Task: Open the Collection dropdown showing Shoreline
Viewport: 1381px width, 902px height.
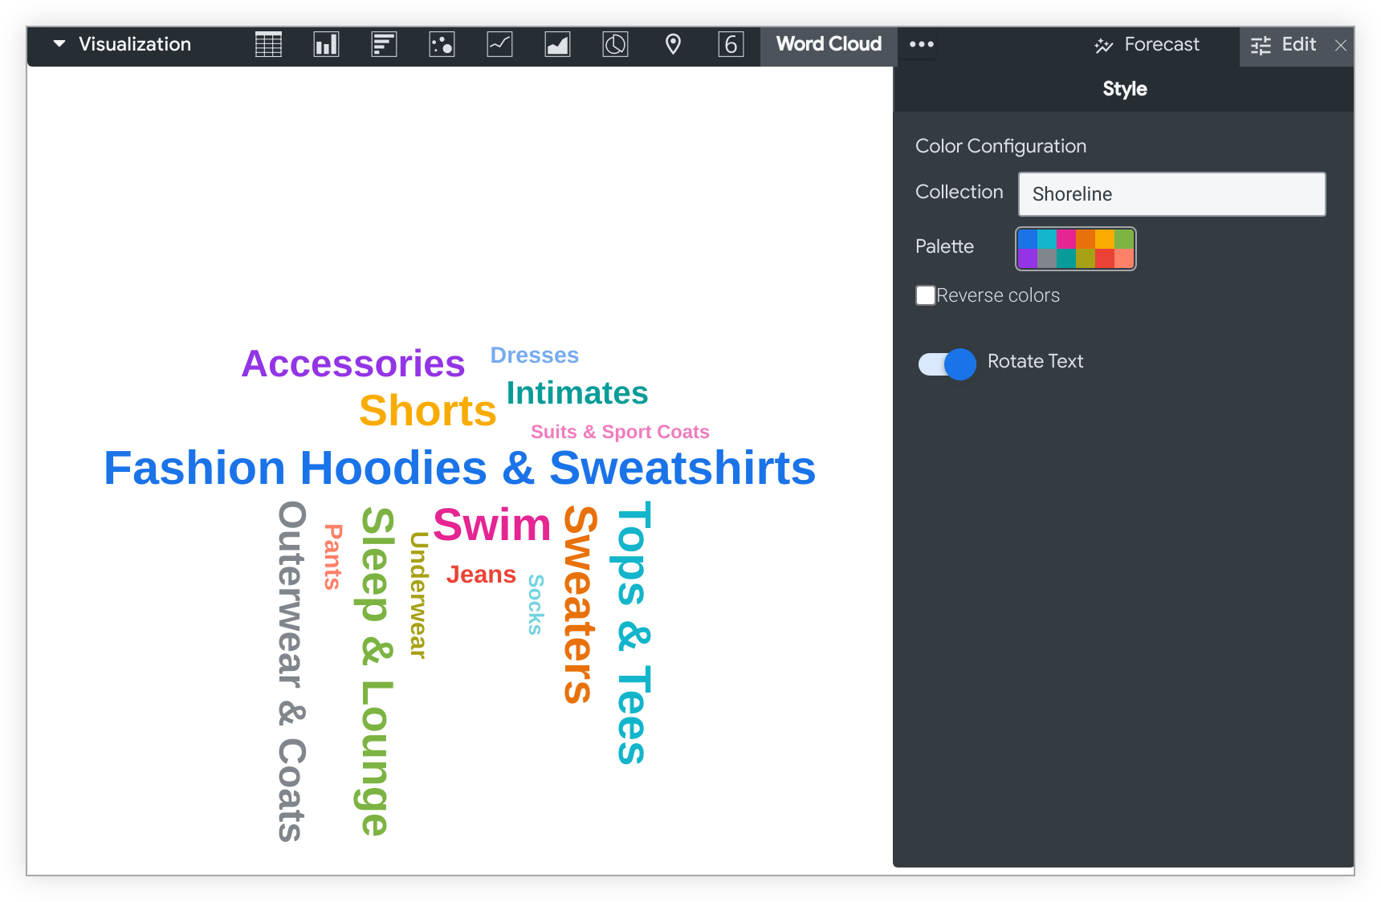Action: click(x=1171, y=194)
